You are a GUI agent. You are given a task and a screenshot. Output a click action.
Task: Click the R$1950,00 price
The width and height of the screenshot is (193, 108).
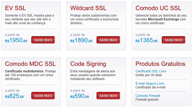16,40
